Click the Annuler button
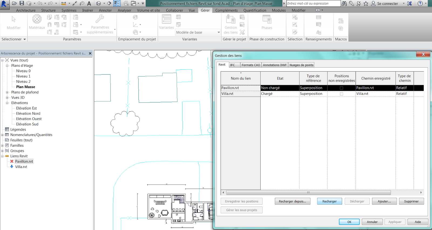432x230 pixels. click(372, 222)
